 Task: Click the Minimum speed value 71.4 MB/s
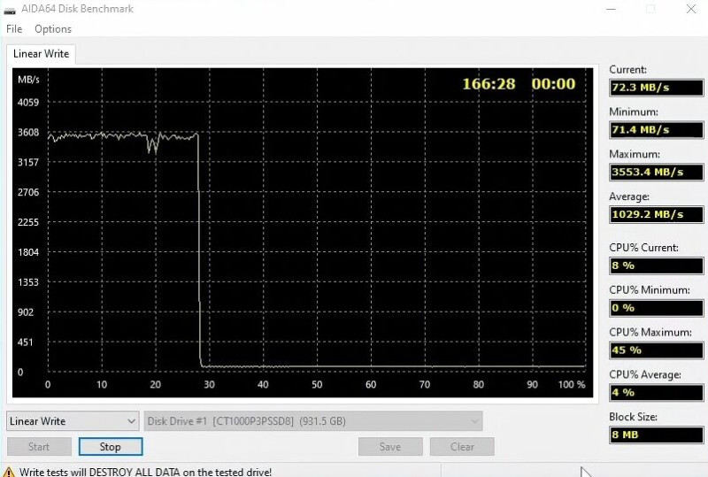coord(656,130)
